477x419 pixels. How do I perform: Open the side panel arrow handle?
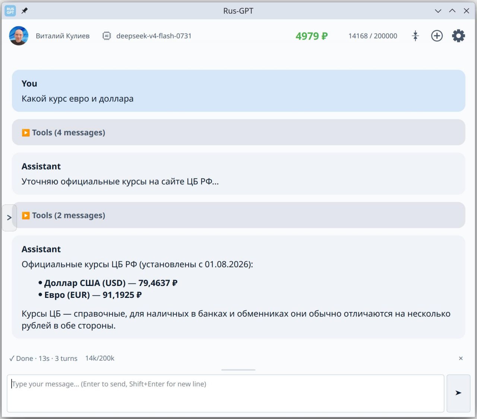pyautogui.click(x=9, y=218)
